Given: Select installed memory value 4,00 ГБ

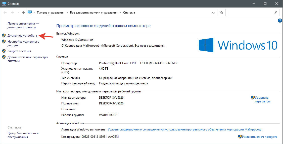Looking at the screenshot, I should point(104,69).
